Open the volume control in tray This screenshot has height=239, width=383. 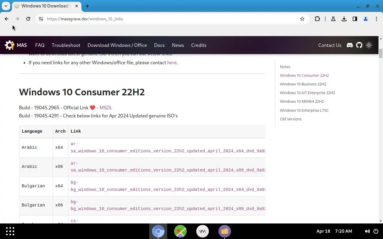click(367, 231)
